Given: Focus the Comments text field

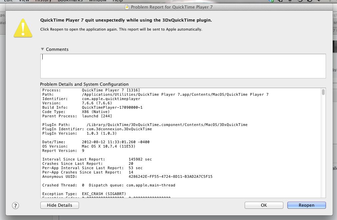Looking at the screenshot, I should (x=183, y=66).
